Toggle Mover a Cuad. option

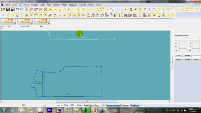[86, 105]
